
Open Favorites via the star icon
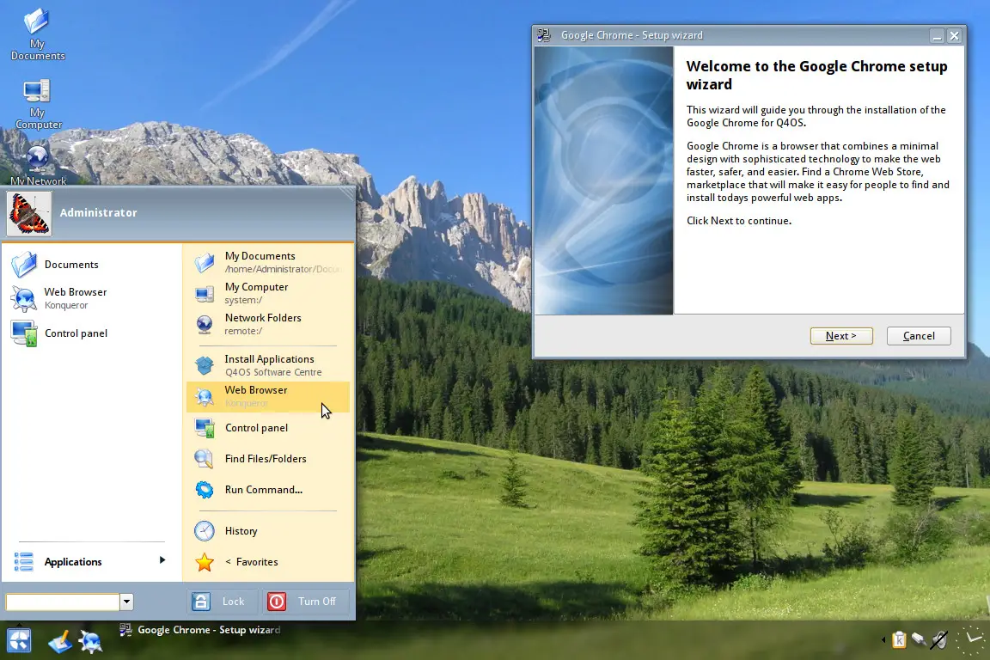[x=205, y=562]
